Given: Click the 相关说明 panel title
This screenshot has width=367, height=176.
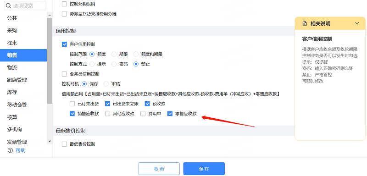Looking at the screenshot, I should (x=320, y=23).
